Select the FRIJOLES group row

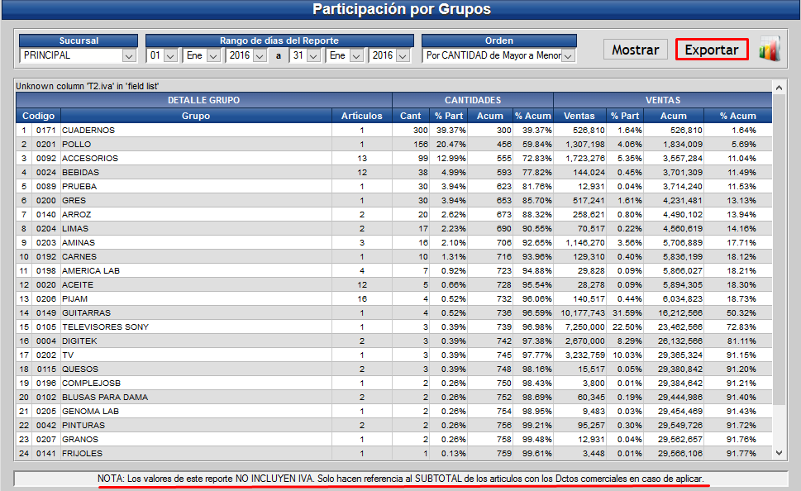(393, 453)
